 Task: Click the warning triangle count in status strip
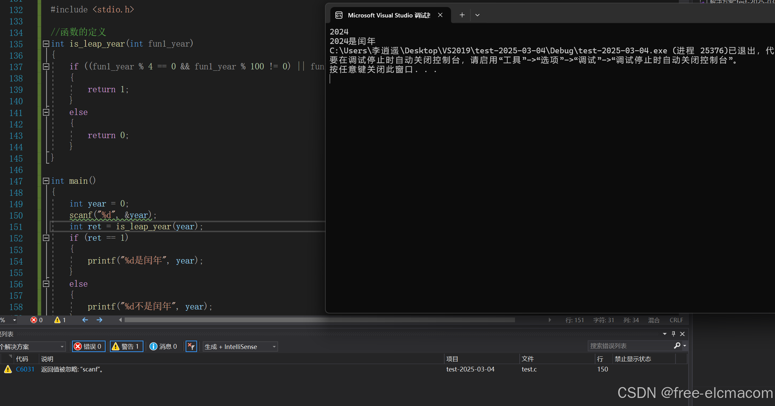(x=57, y=320)
